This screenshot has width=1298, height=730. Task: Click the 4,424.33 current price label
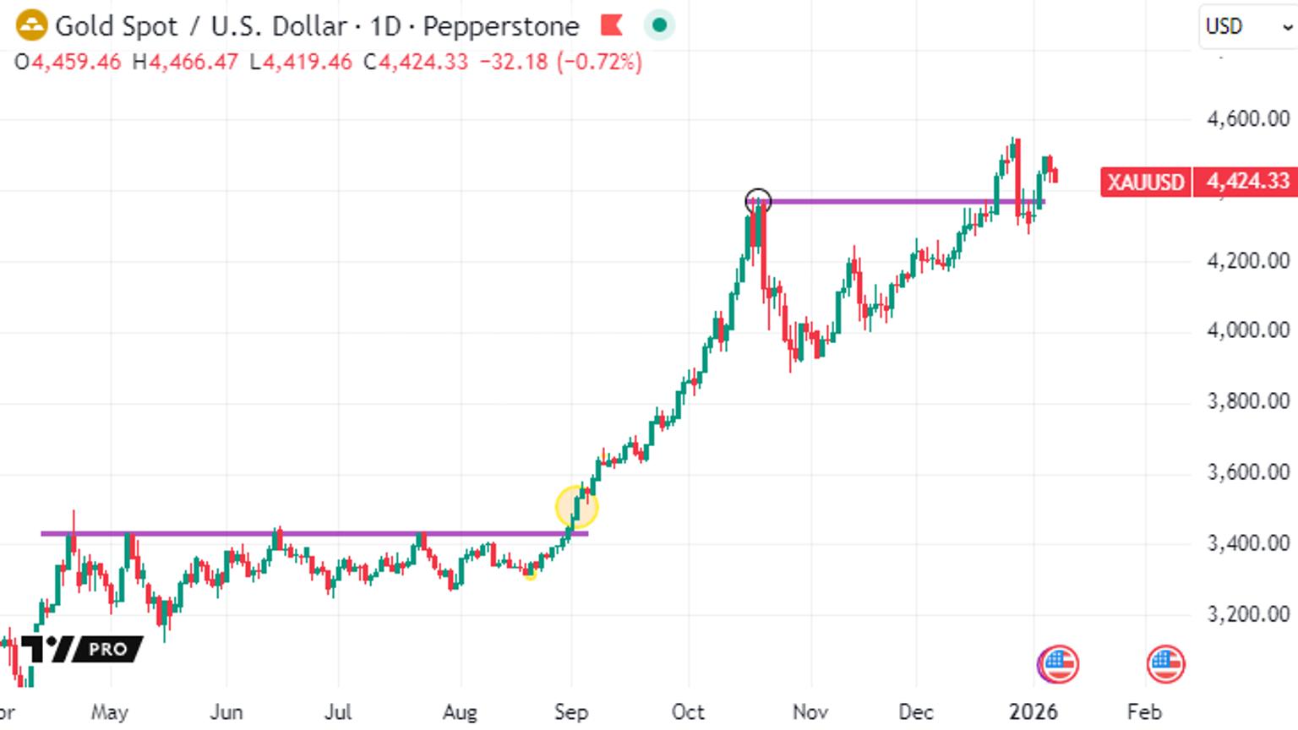1246,182
